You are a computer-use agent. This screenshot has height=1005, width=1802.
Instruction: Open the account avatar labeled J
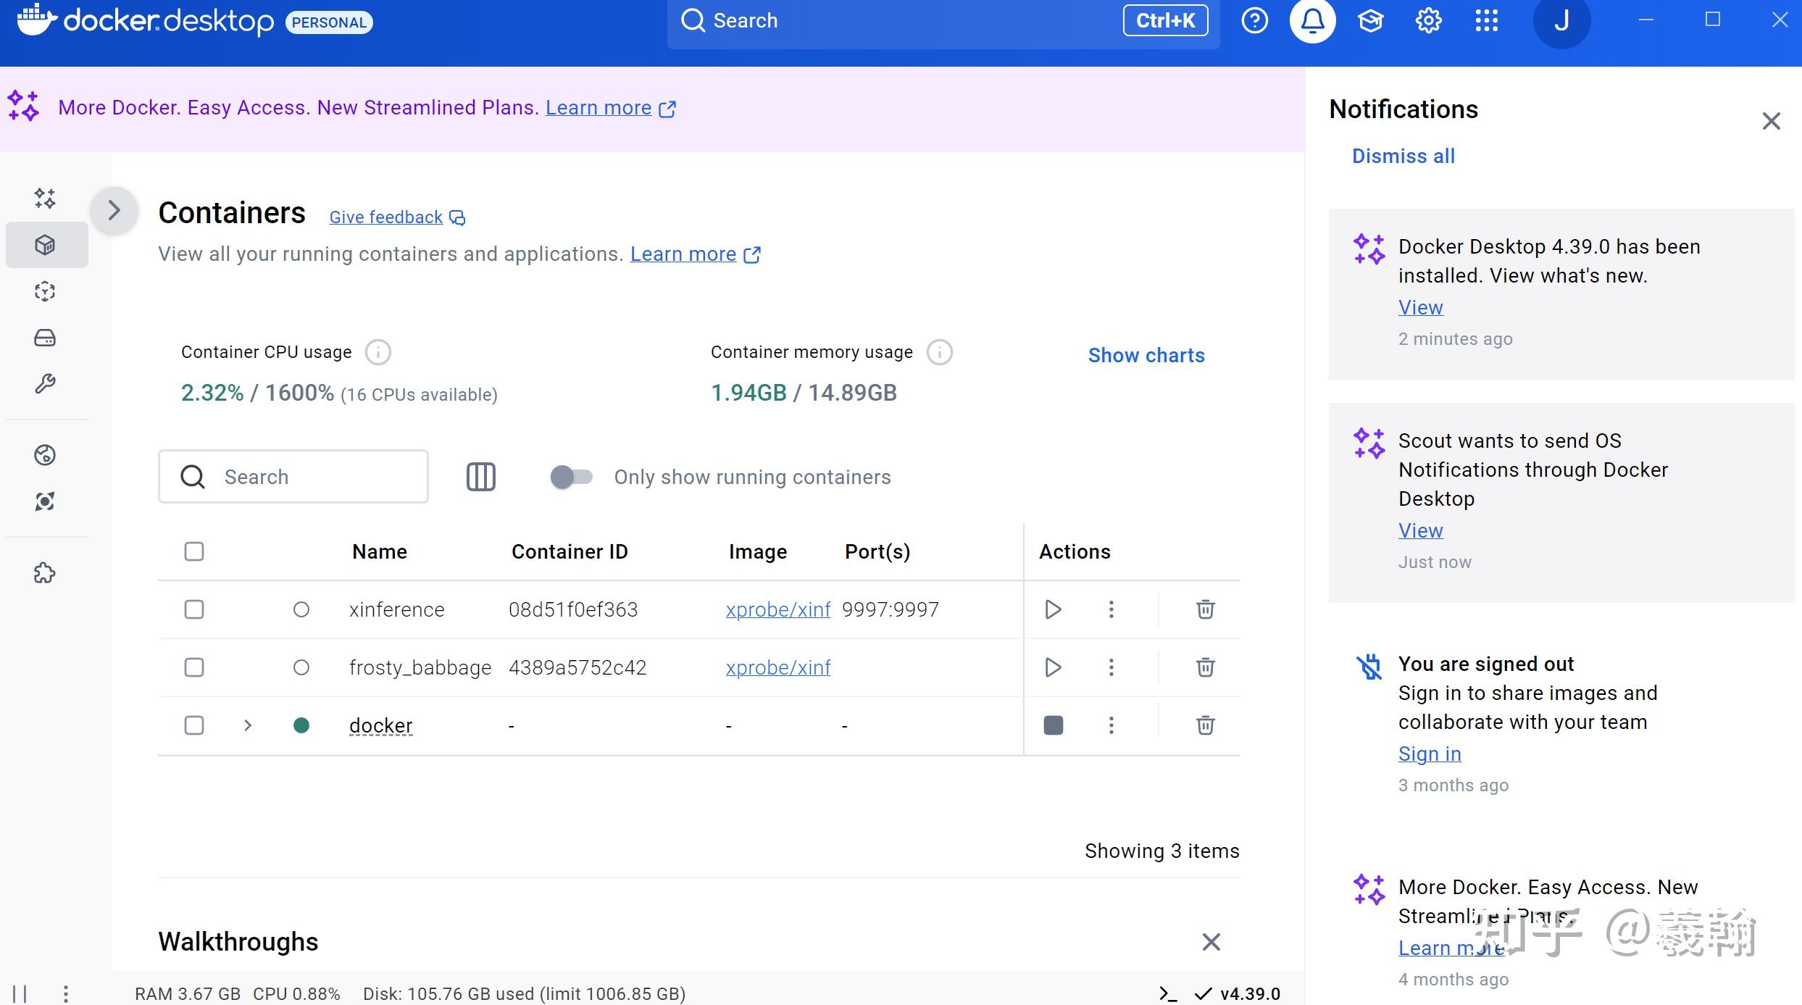pyautogui.click(x=1561, y=21)
